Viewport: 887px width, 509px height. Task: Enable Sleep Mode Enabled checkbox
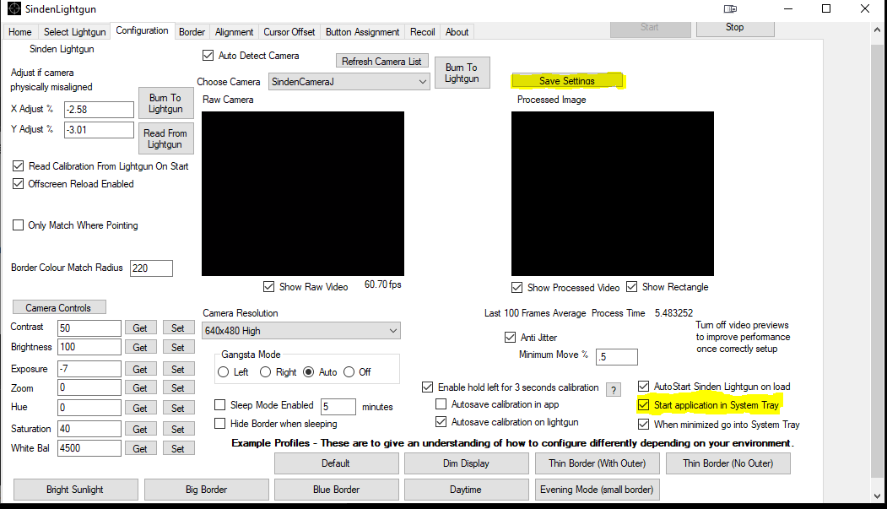tap(220, 405)
